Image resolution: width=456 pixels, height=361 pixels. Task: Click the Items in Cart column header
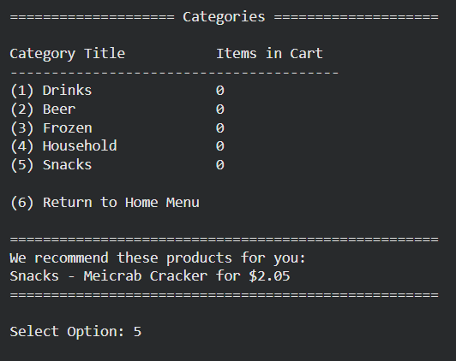pyautogui.click(x=270, y=54)
